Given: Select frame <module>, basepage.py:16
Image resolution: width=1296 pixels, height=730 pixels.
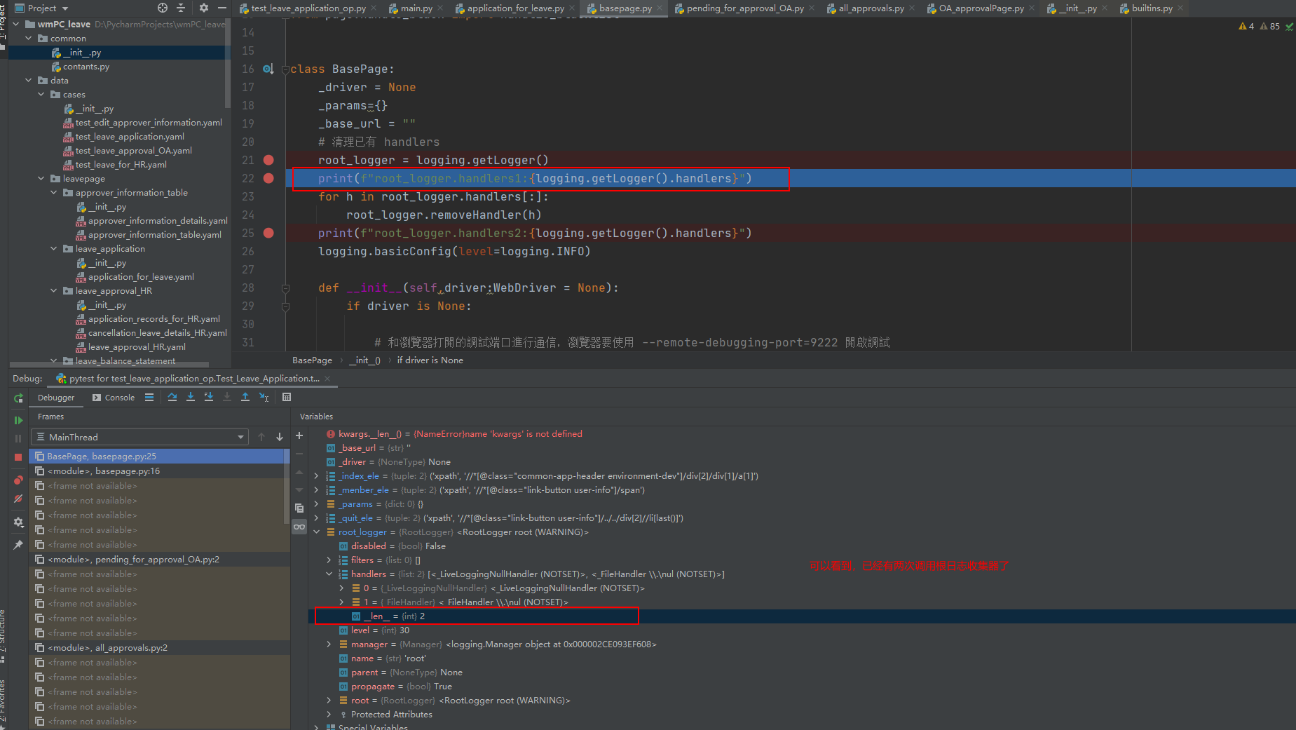Looking at the screenshot, I should click(x=159, y=471).
